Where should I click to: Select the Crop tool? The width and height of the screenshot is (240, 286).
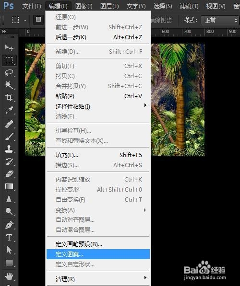[x=9, y=97]
